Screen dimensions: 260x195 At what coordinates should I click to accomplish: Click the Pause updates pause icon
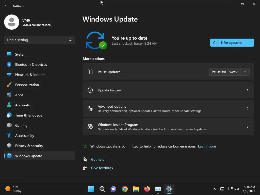[90, 72]
